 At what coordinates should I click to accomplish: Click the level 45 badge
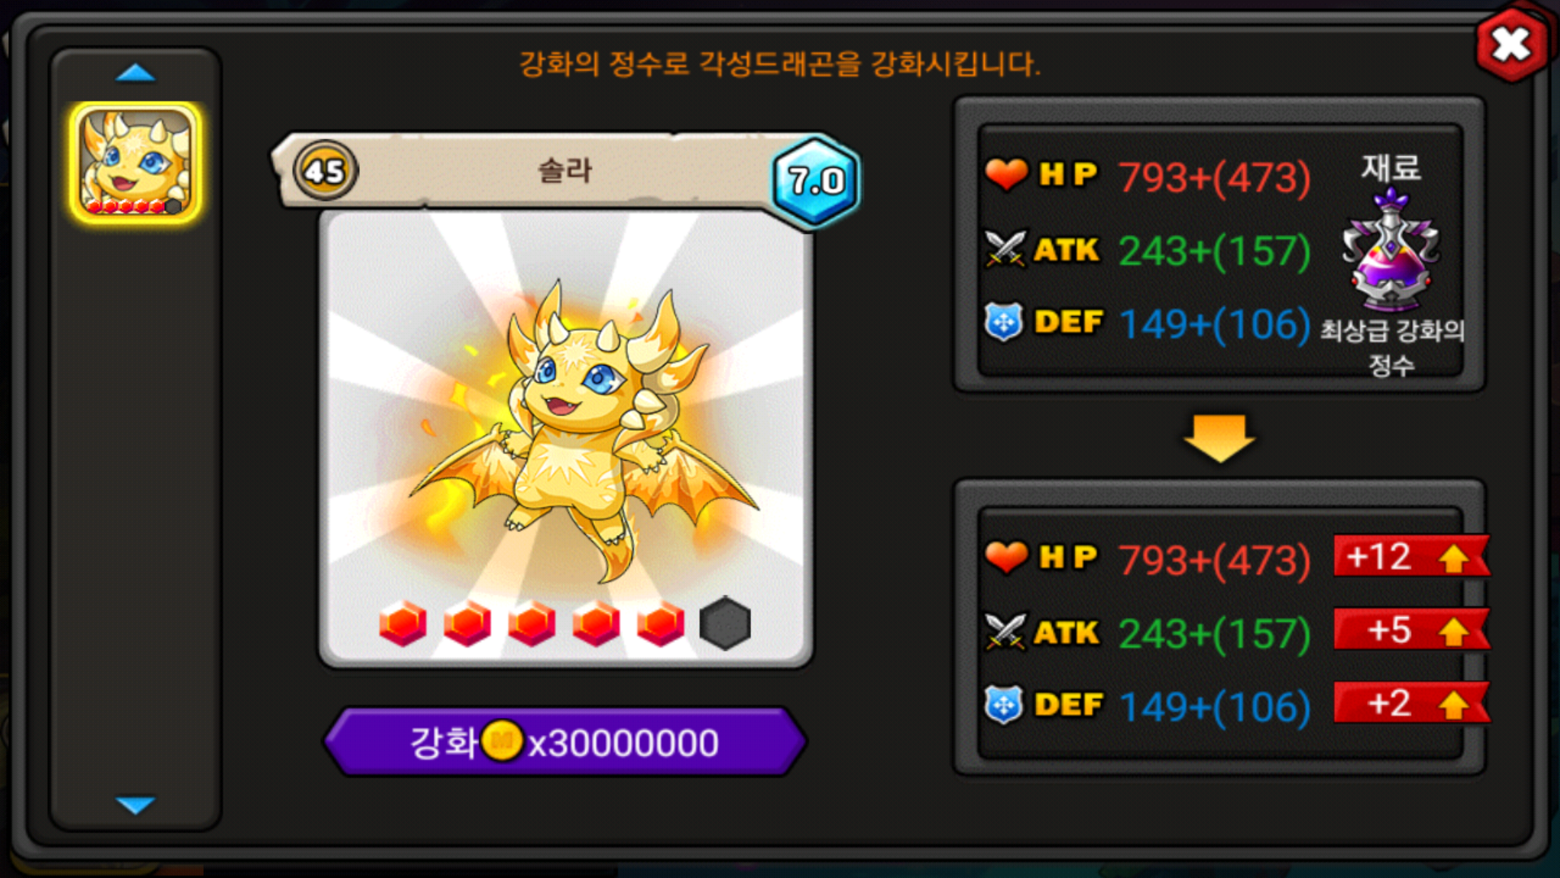(x=325, y=171)
